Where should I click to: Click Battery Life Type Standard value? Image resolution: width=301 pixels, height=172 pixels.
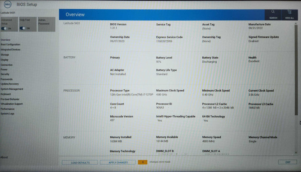point(162,74)
